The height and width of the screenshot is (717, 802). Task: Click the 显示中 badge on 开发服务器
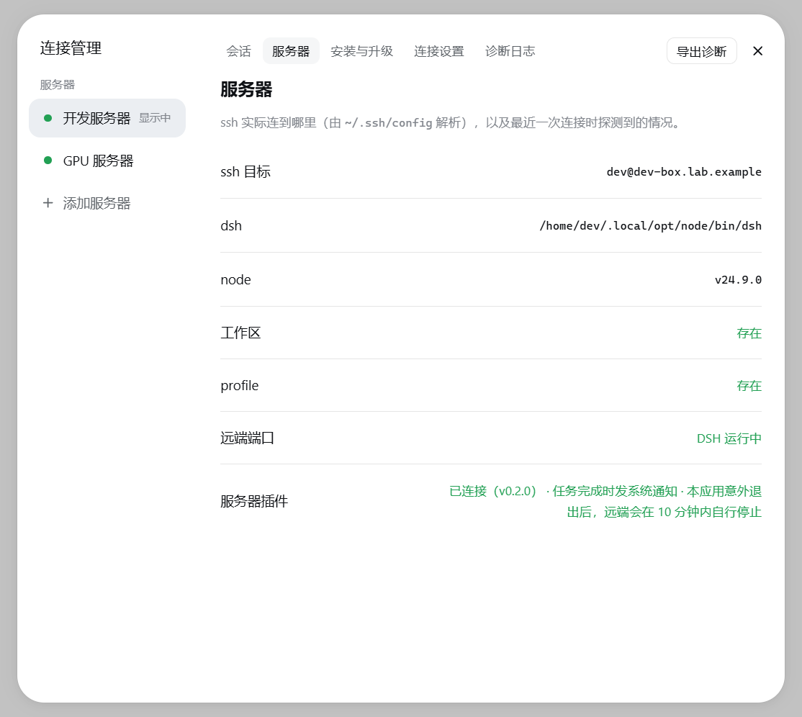[x=155, y=118]
